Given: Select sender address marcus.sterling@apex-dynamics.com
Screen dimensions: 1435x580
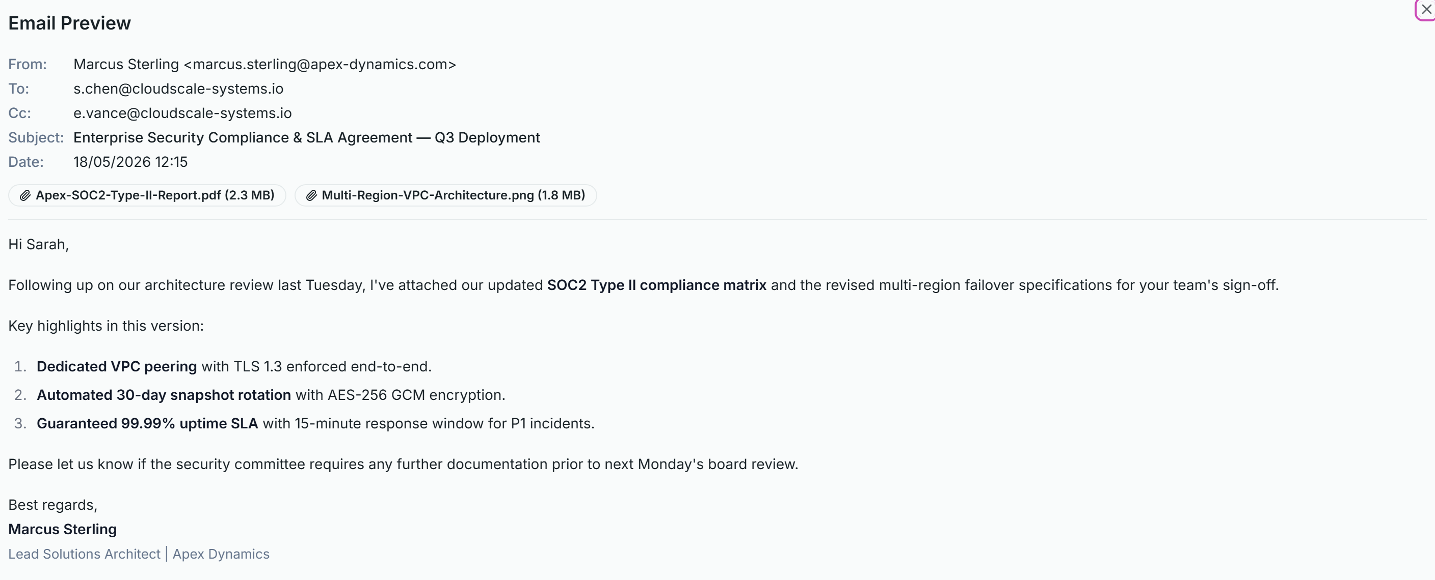Looking at the screenshot, I should 321,65.
